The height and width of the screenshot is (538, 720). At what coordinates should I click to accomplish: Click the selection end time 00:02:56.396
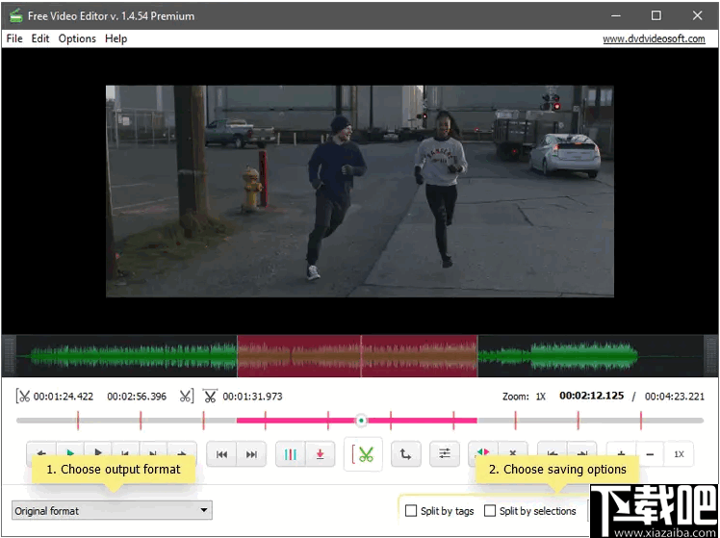(137, 397)
